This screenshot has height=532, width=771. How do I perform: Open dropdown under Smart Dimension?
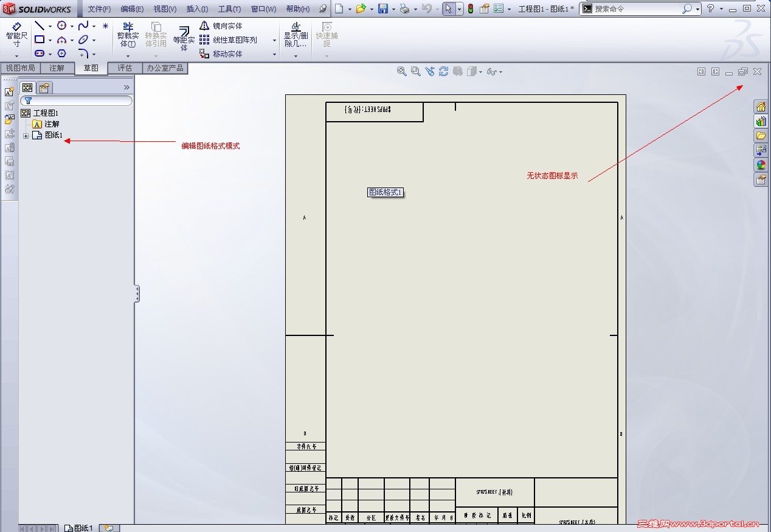(16, 56)
